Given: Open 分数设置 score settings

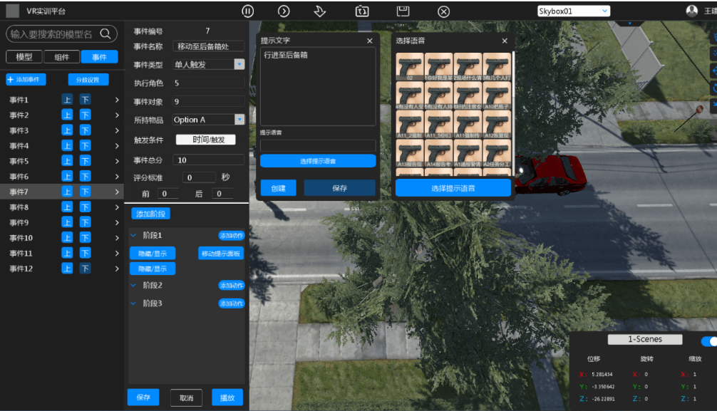Looking at the screenshot, I should pos(88,80).
